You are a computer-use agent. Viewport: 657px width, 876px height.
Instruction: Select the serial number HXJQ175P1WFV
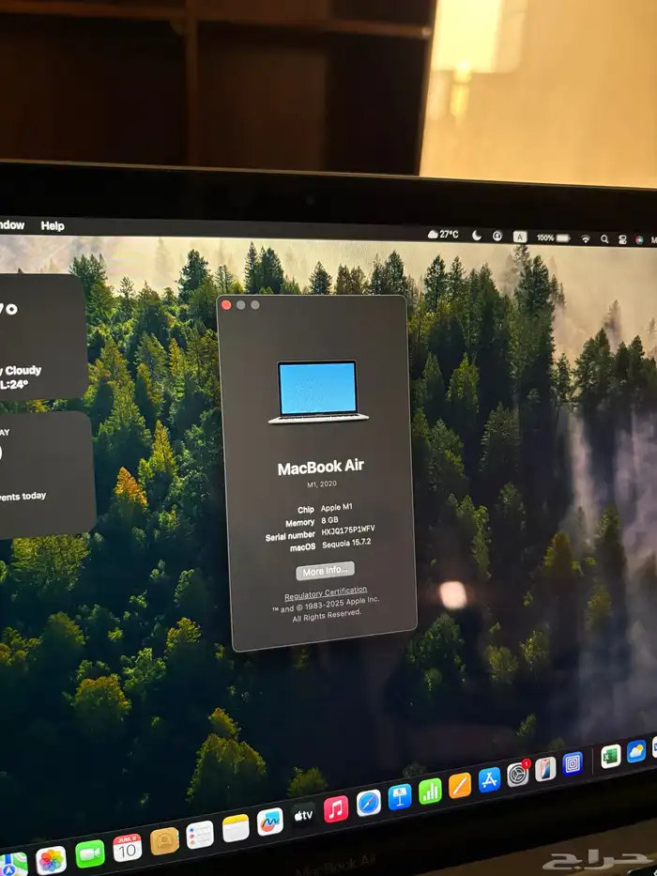[x=348, y=530]
